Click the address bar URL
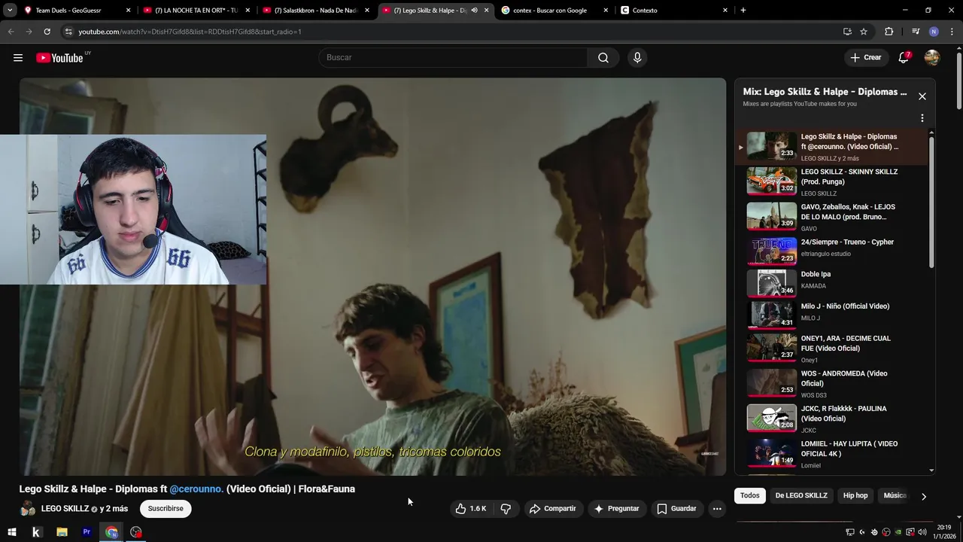 click(190, 32)
